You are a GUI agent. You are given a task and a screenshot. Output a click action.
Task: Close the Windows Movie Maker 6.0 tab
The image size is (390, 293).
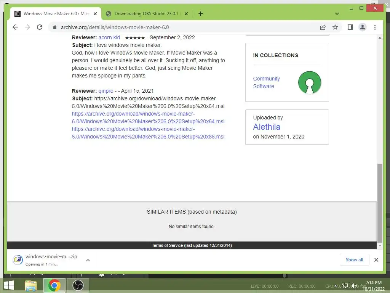coord(95,14)
